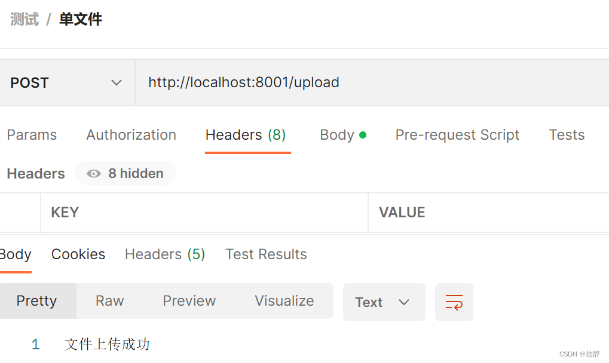The image size is (609, 363).
Task: Open the Authorization tab
Action: coord(131,135)
